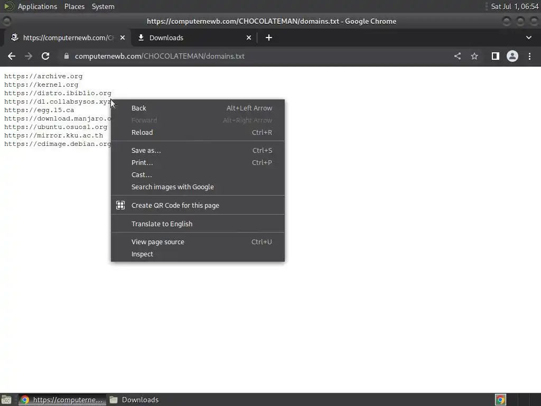This screenshot has width=541, height=406.
Task: Choose Reload in context menu
Action: pos(198,133)
